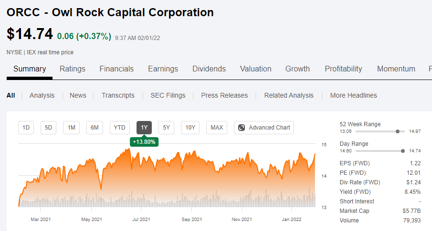The image size is (432, 231).
Task: Click the Yield (FWD) value 8.45%
Action: pos(412,192)
